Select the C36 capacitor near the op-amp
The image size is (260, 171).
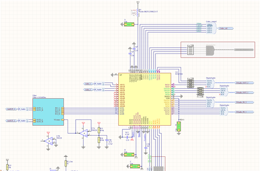coord(106,142)
